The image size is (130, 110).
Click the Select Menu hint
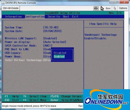pos(35,100)
